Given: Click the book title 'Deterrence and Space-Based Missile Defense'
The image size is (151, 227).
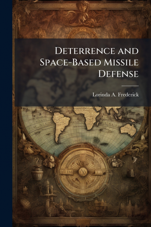Looking at the screenshot, I should point(89,63).
